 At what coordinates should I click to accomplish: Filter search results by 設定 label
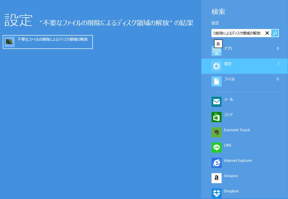[x=228, y=64]
